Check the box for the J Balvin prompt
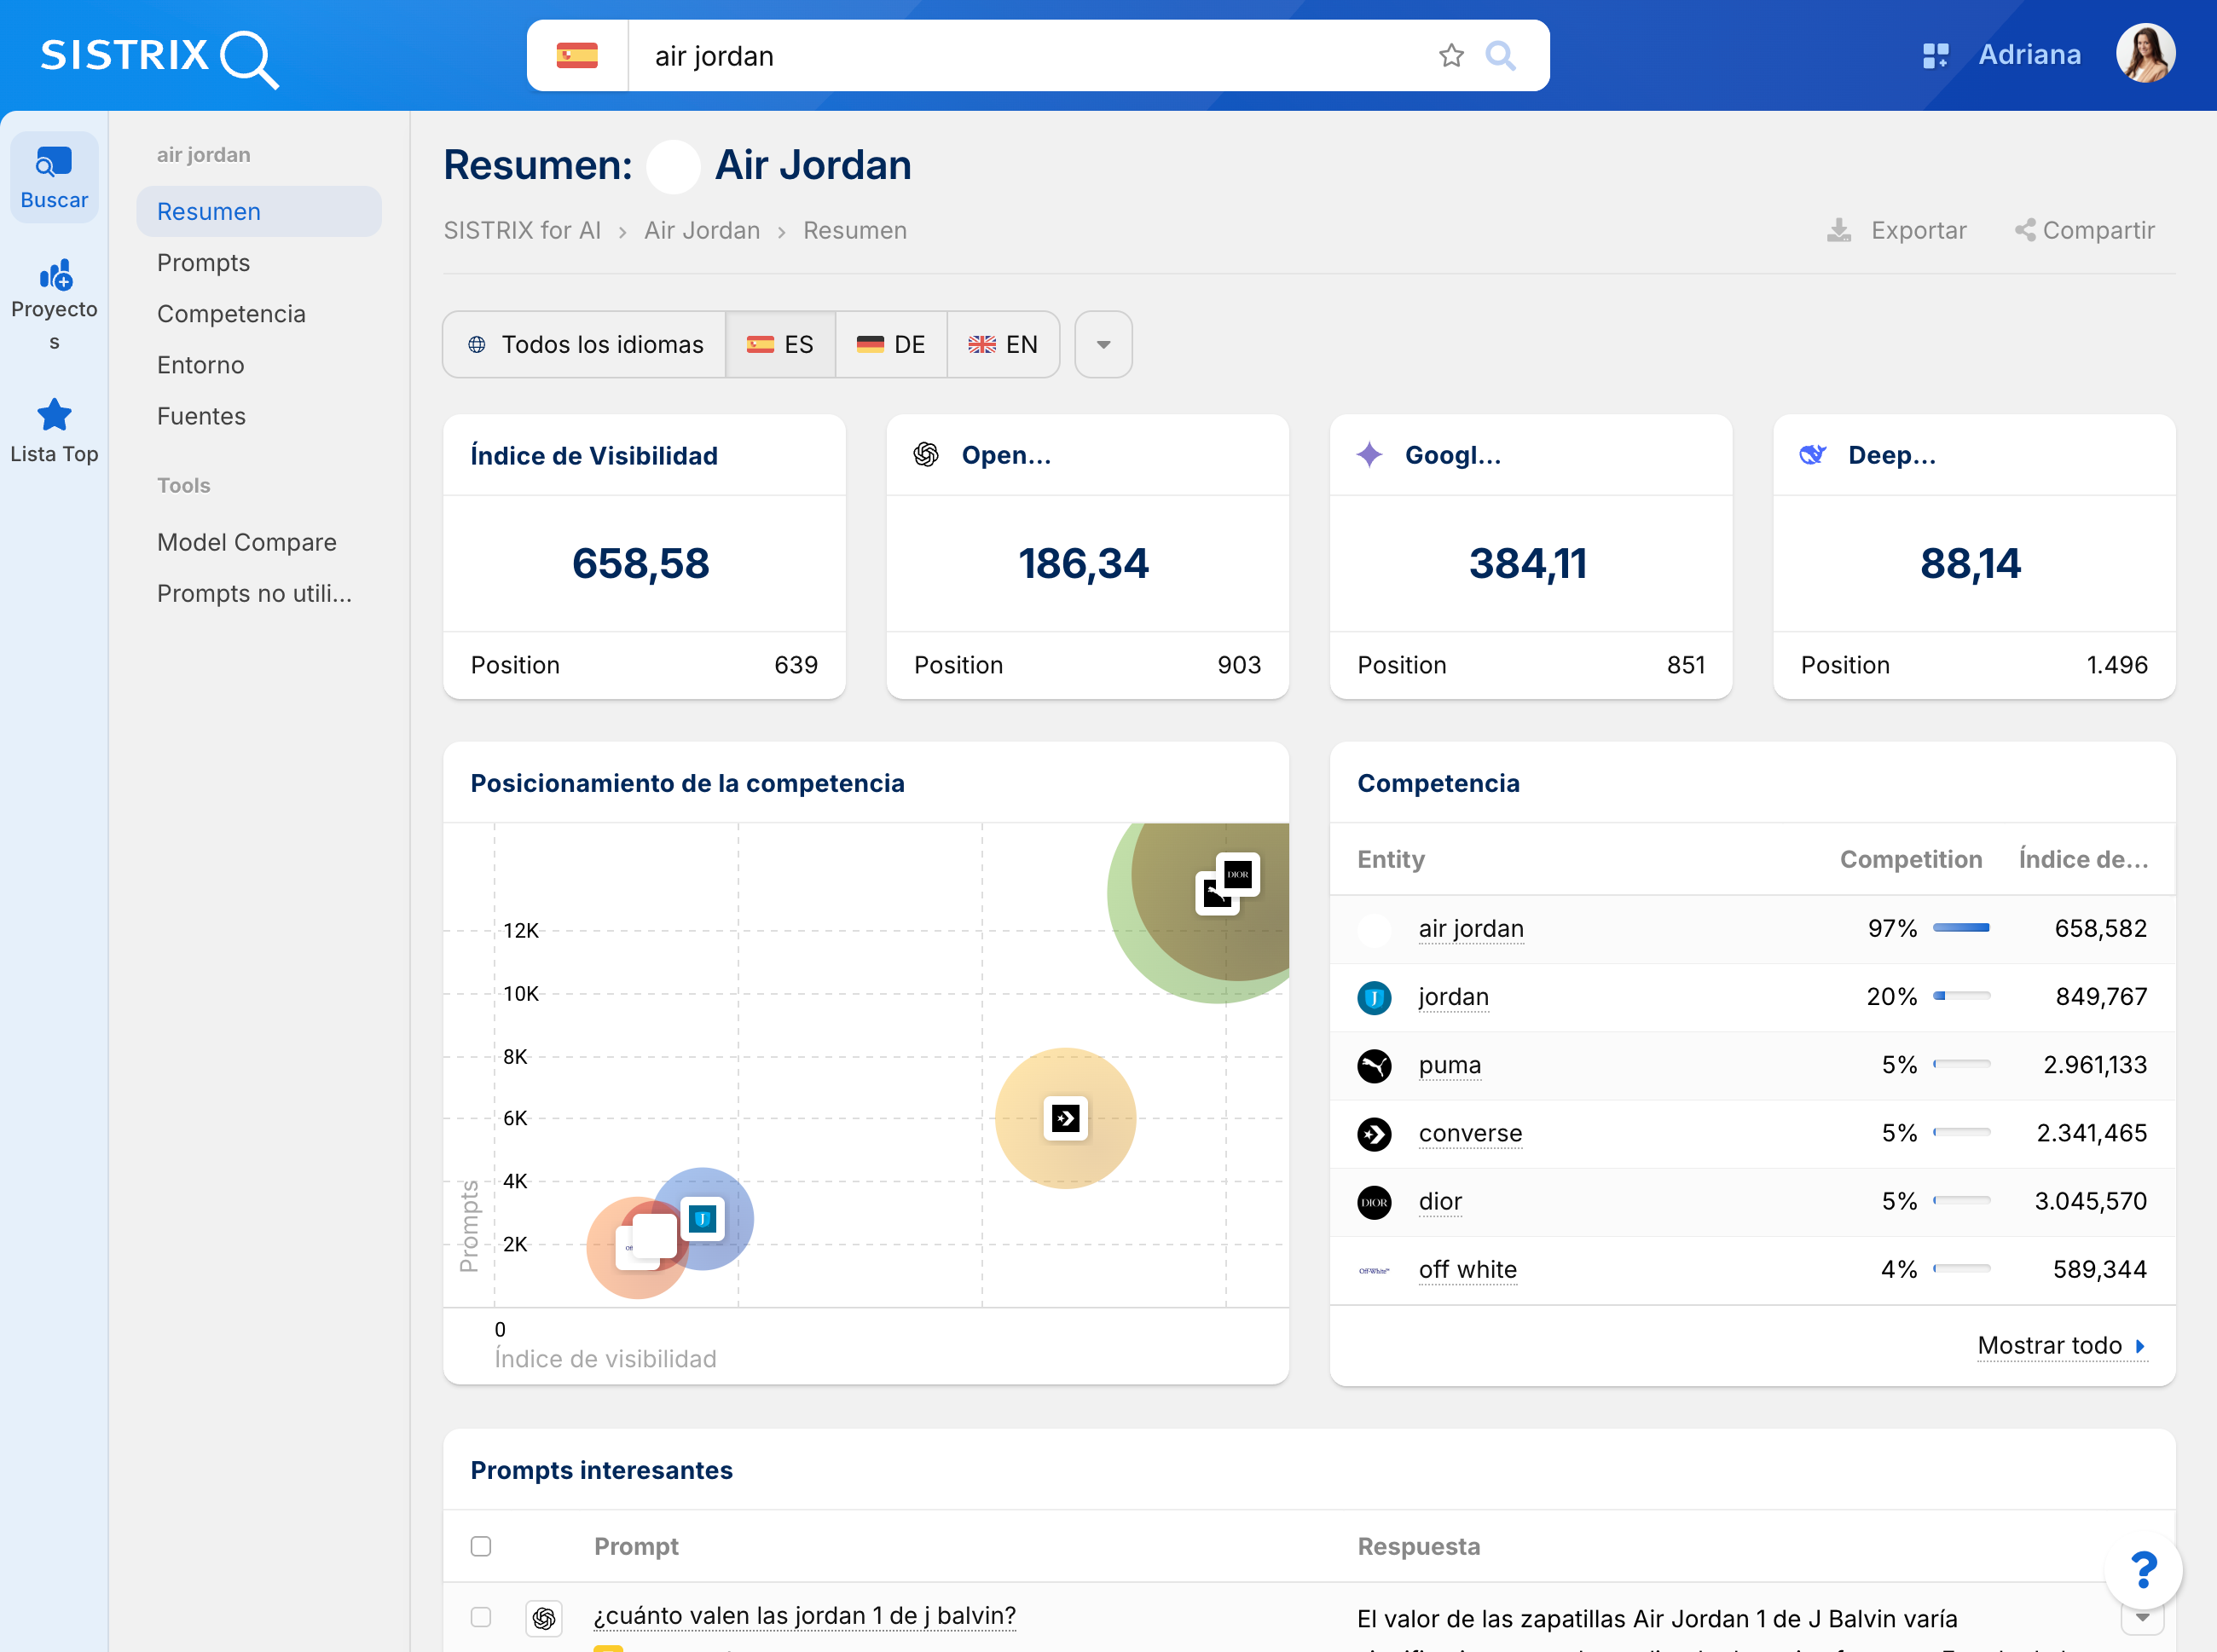The image size is (2217, 1652). click(481, 1617)
